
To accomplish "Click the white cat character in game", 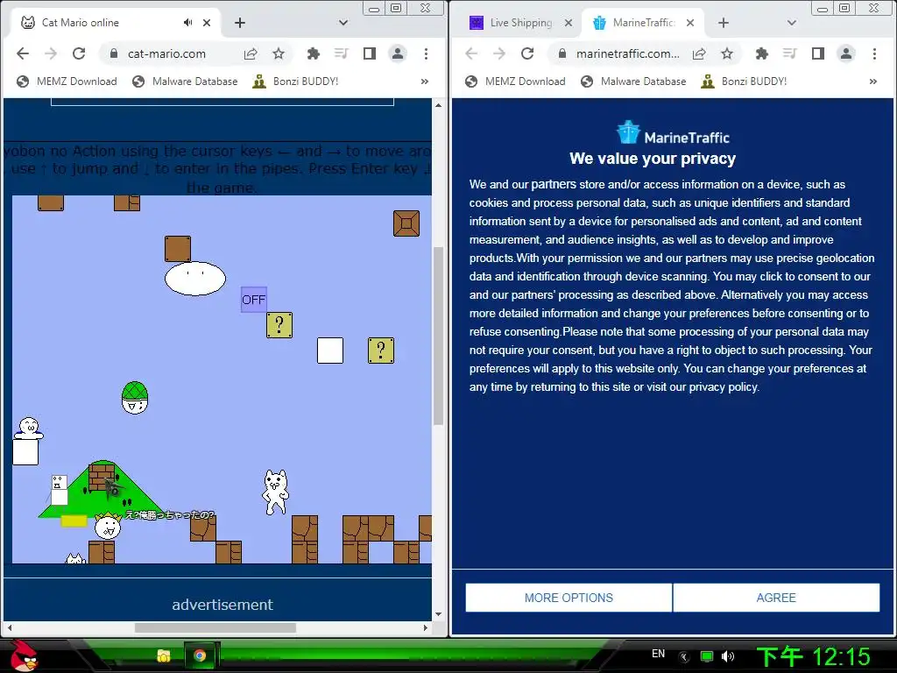I will (276, 492).
